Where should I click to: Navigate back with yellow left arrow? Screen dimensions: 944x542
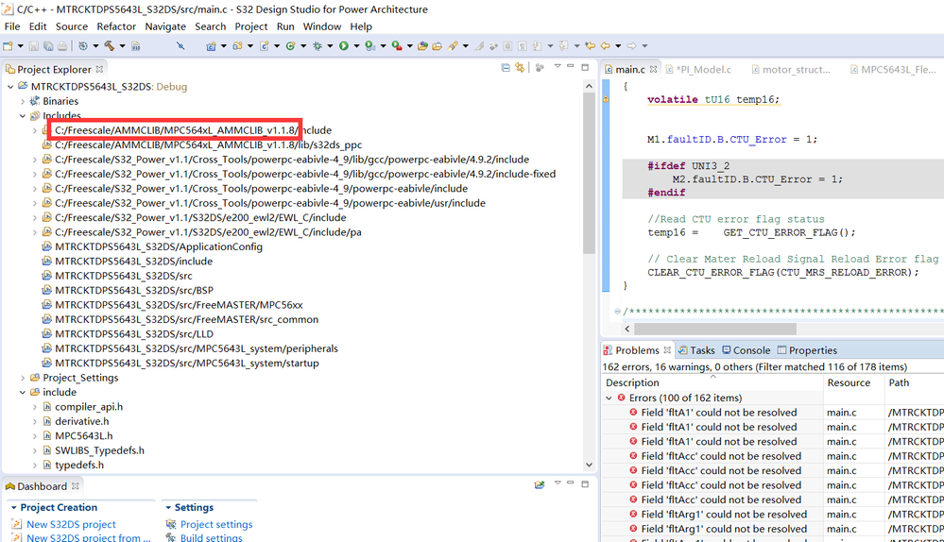[x=605, y=45]
